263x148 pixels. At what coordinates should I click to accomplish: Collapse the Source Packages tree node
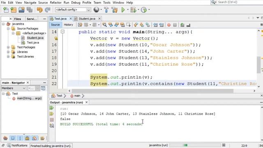(x=8, y=28)
